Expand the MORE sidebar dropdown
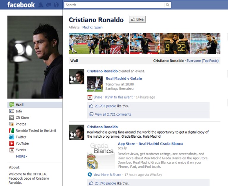 coord(22,156)
